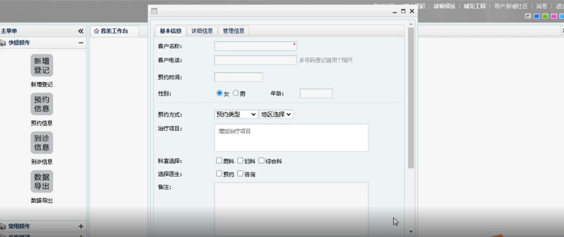Open the 地区选择 dropdown
Viewport: 564px width, 237px height.
pos(276,114)
